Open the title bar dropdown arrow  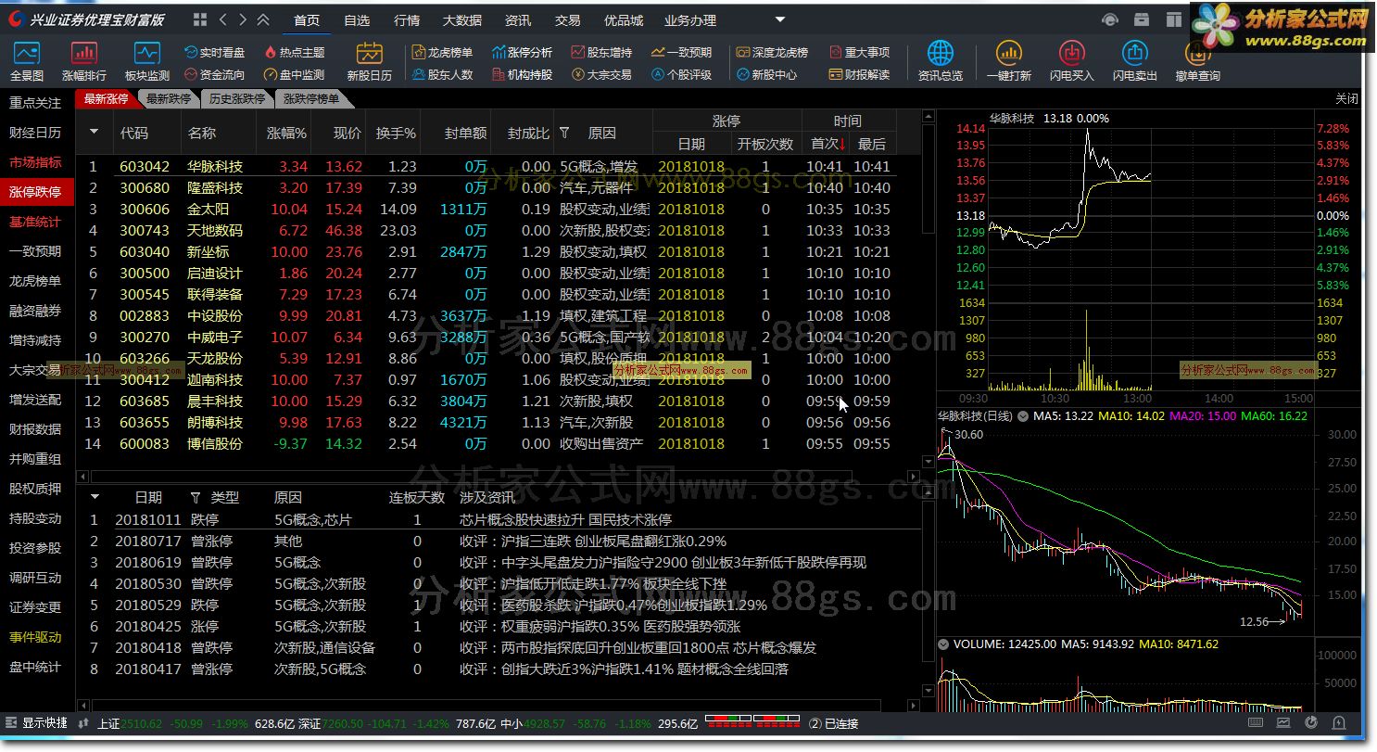click(780, 19)
